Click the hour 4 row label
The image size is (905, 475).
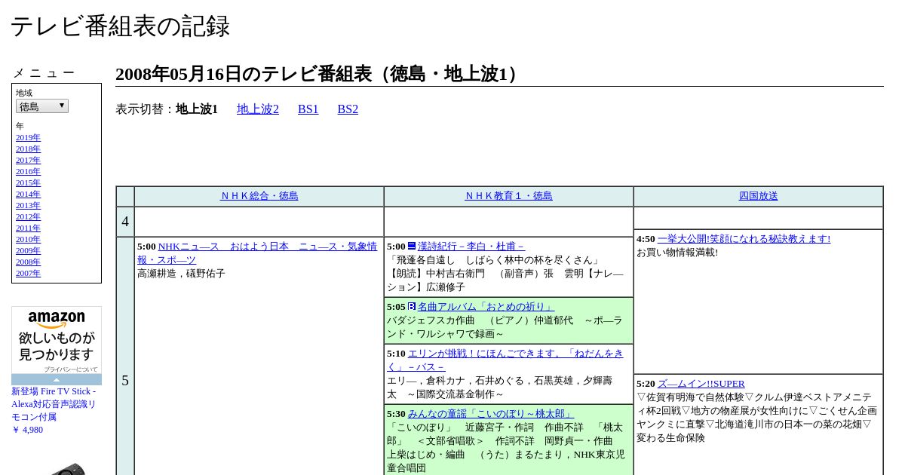(x=125, y=222)
